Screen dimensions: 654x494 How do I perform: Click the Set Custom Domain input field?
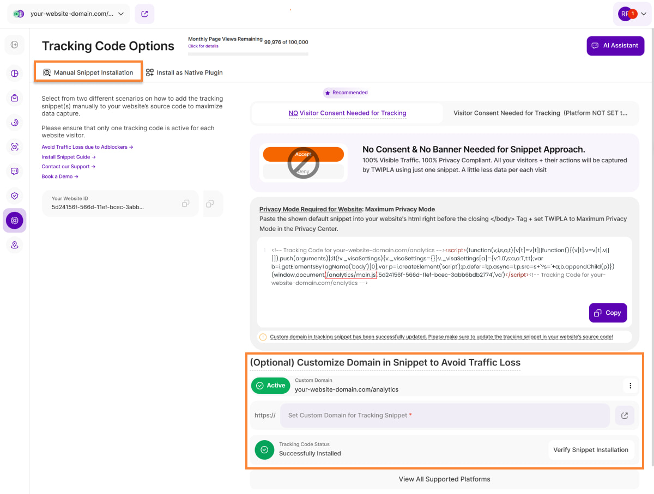point(445,416)
